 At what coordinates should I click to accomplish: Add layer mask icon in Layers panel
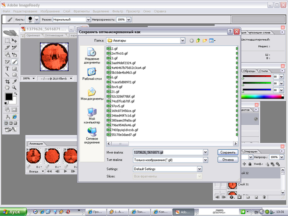[x=239, y=197]
